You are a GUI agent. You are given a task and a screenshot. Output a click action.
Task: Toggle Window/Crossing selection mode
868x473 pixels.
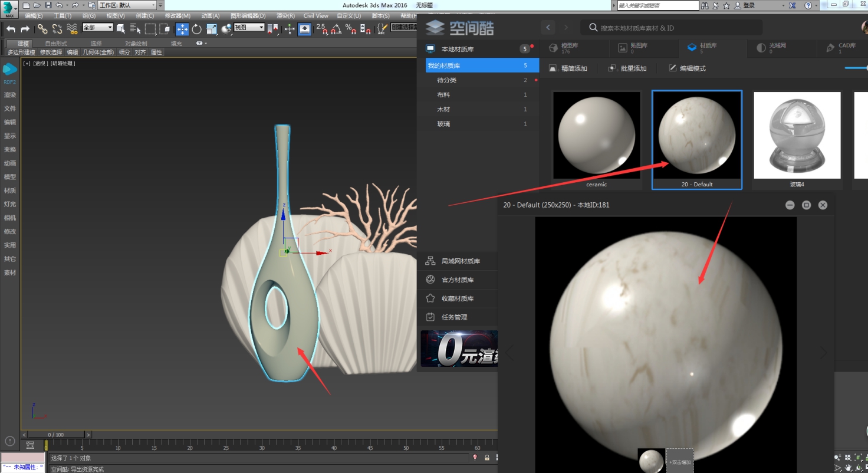[x=165, y=28]
